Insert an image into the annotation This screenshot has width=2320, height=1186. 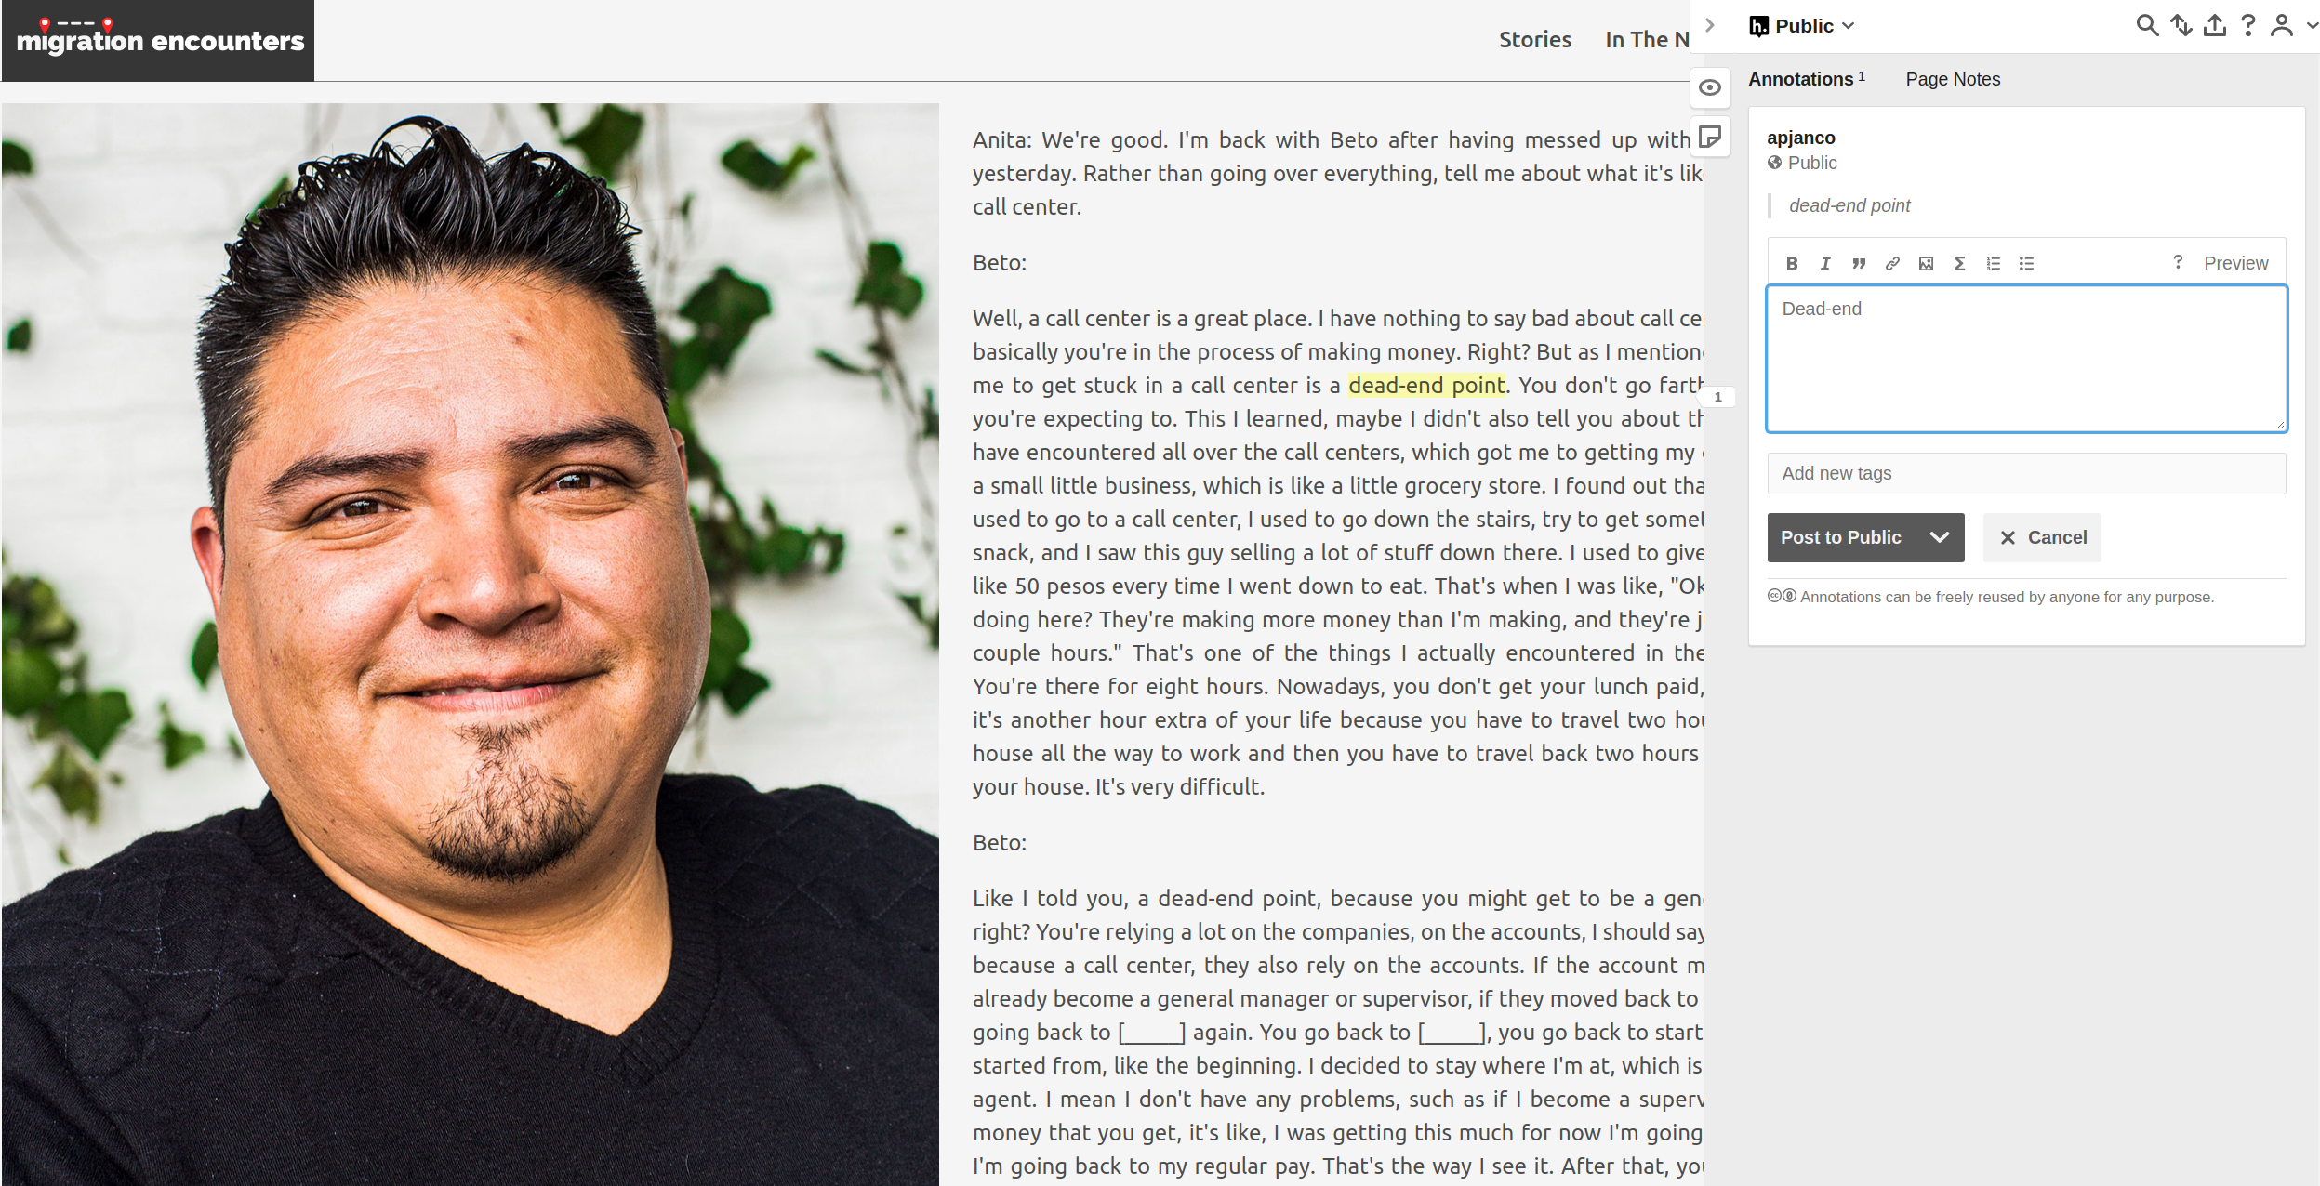click(x=1926, y=264)
